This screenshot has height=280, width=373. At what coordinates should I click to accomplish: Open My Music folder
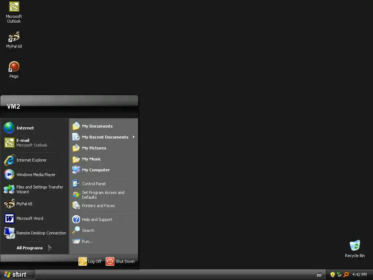104,159
